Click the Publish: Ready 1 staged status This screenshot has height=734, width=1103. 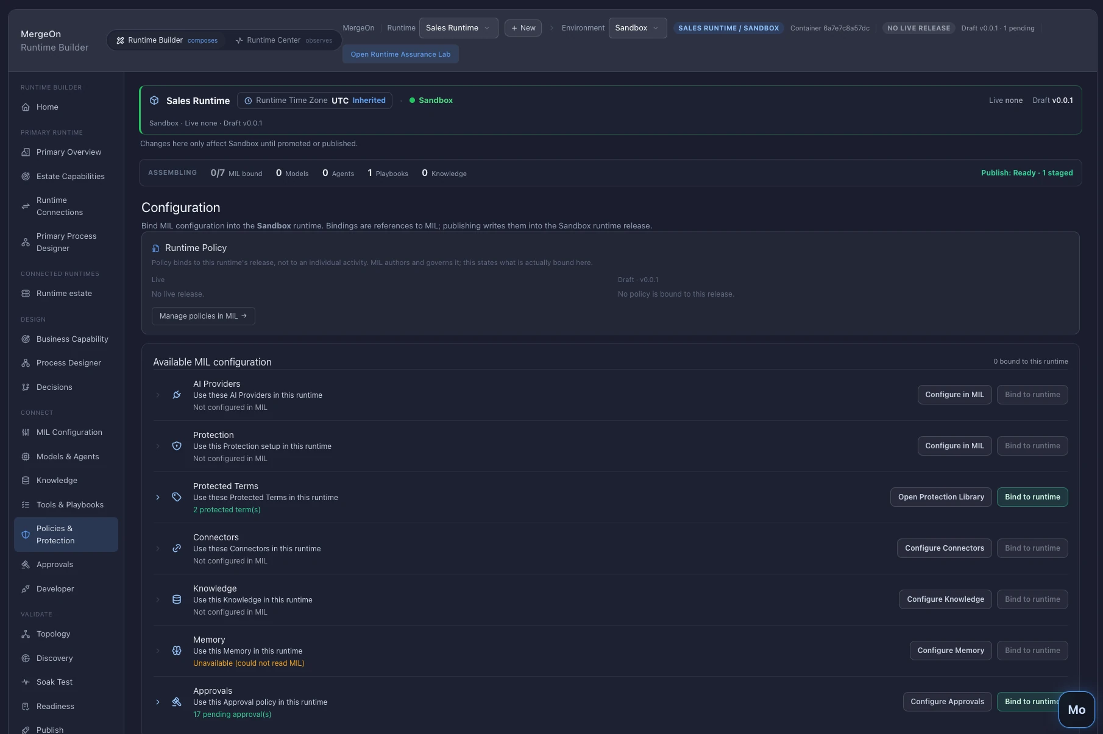point(1027,173)
